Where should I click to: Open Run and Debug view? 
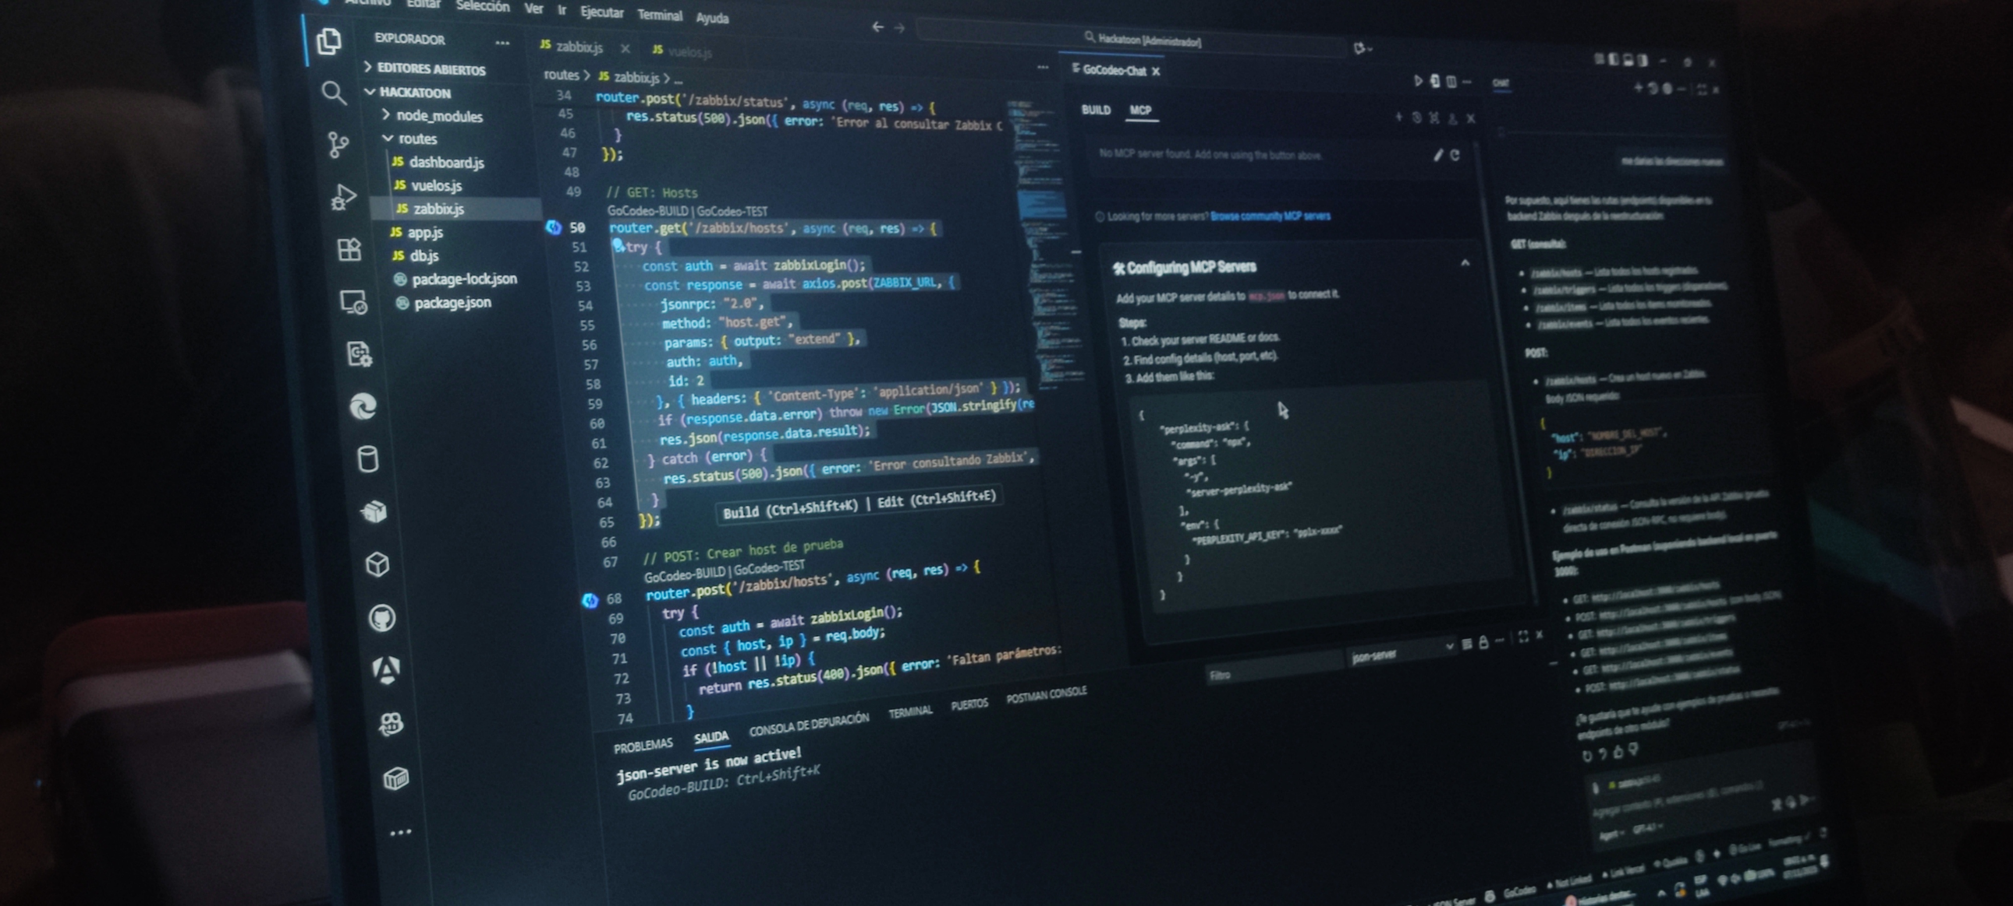(343, 196)
